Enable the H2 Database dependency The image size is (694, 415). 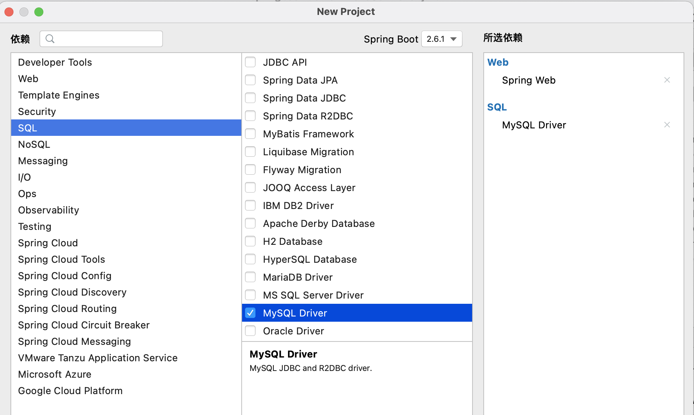click(x=250, y=241)
